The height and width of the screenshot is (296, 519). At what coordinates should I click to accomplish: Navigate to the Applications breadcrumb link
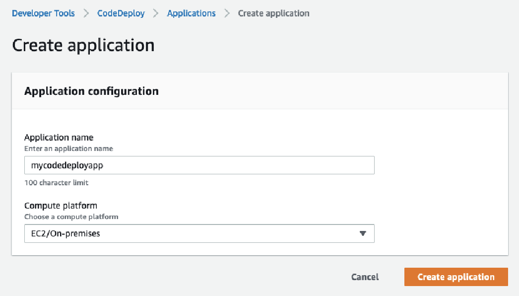(192, 13)
